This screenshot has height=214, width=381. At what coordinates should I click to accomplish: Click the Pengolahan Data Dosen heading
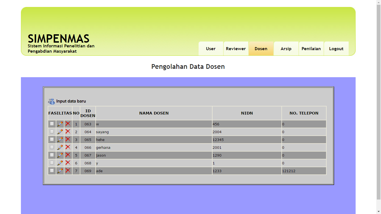point(188,67)
